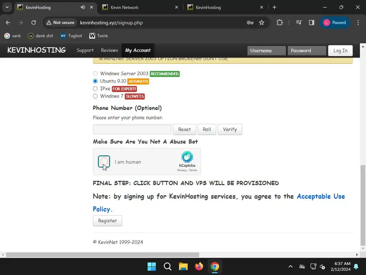Bookmark this page with the star
366x275 pixels.
[262, 23]
